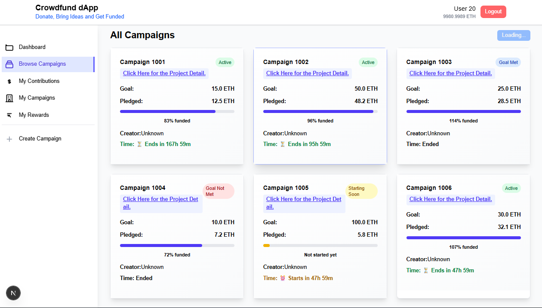Click the Crowdfund dApp title
Viewport: 542px width, 308px height.
tap(67, 8)
